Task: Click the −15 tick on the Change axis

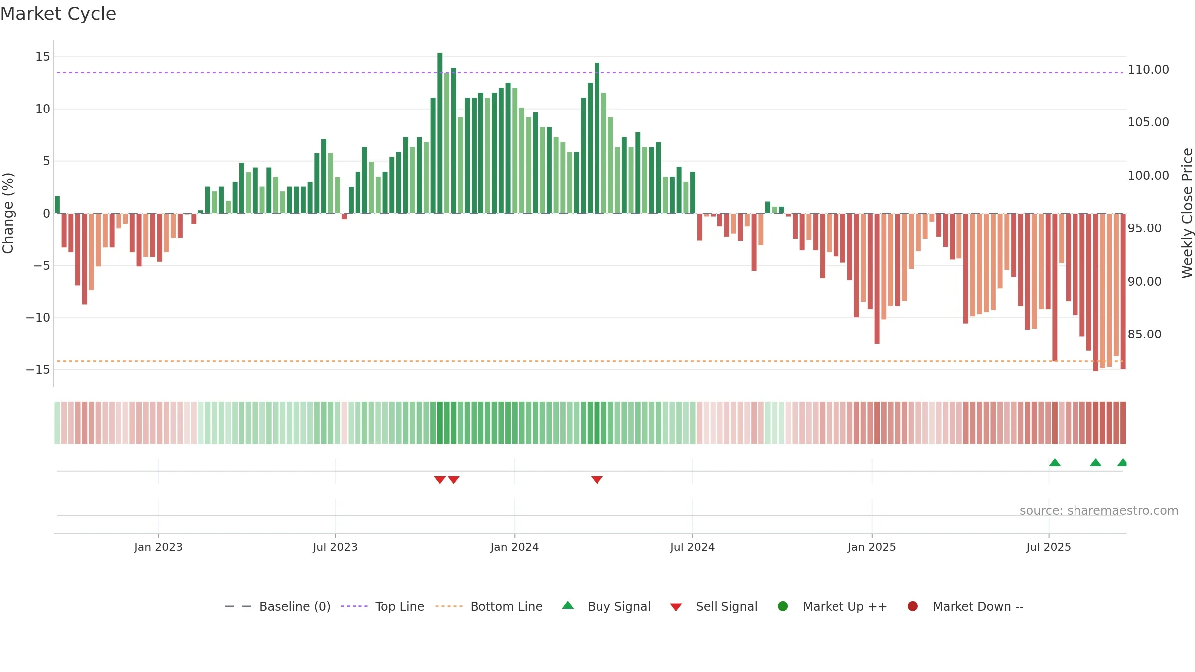Action: click(x=38, y=369)
